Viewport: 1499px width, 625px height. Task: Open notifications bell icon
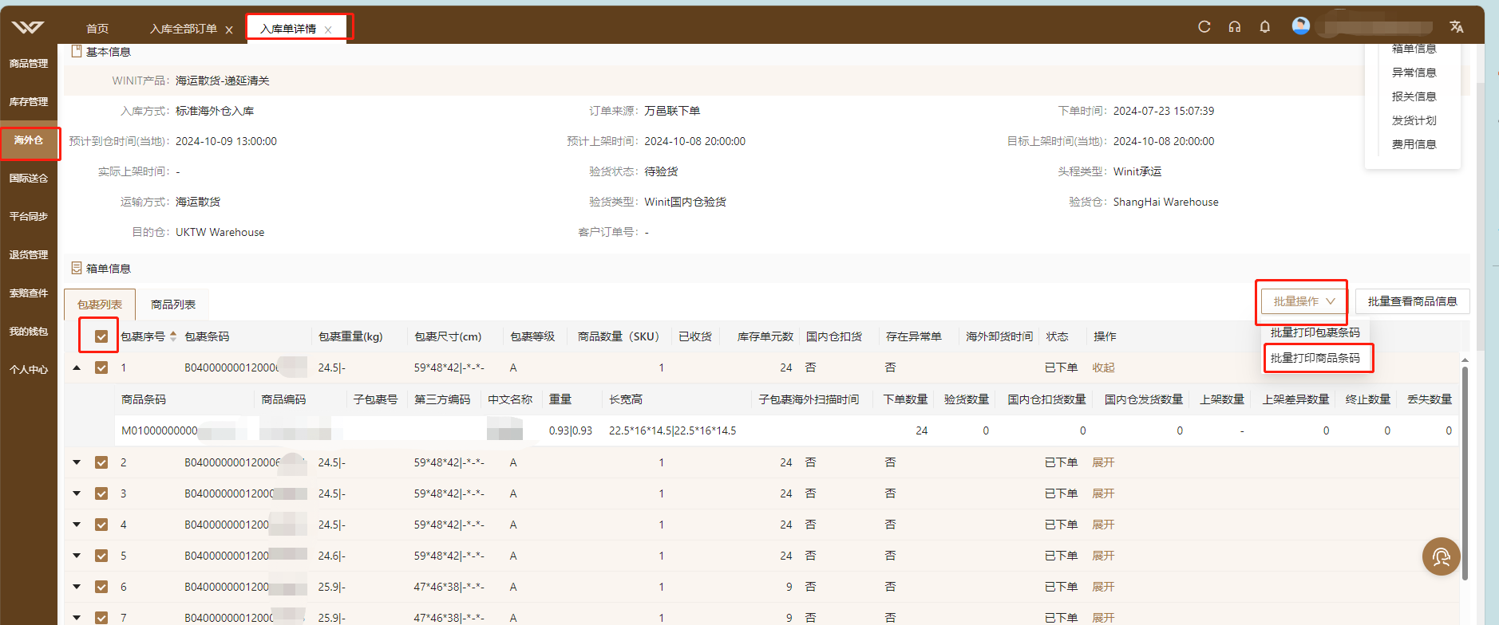pos(1265,26)
